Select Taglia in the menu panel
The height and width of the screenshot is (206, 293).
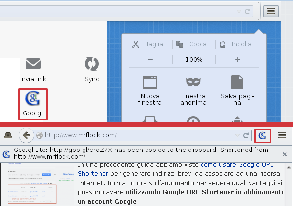pos(149,44)
